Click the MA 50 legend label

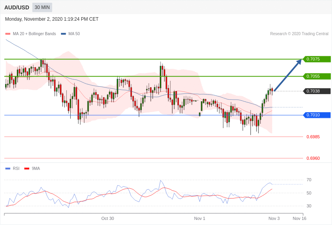(x=74, y=34)
